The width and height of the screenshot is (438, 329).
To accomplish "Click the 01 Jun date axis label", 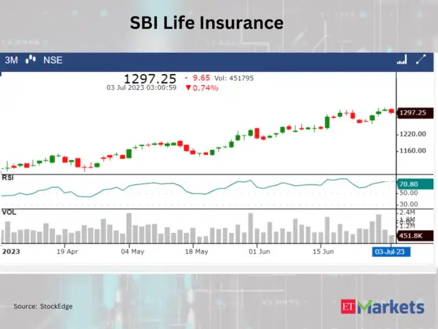I will click(259, 252).
